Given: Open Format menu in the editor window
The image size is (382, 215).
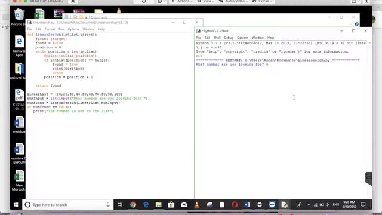Looking at the screenshot, I should [x=50, y=29].
